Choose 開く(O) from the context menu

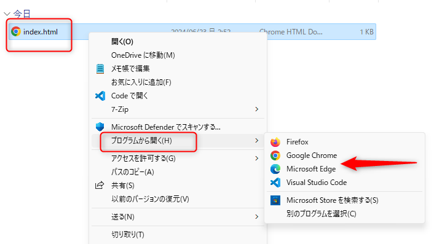[178, 42]
